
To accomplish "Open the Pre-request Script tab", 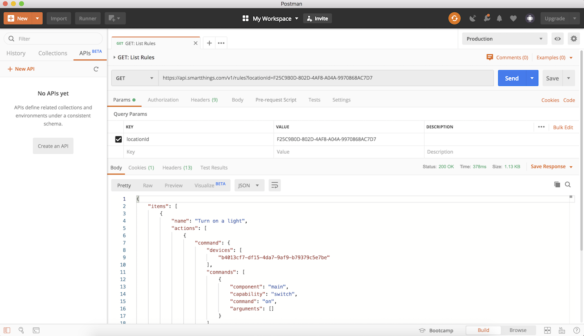I will click(x=276, y=100).
